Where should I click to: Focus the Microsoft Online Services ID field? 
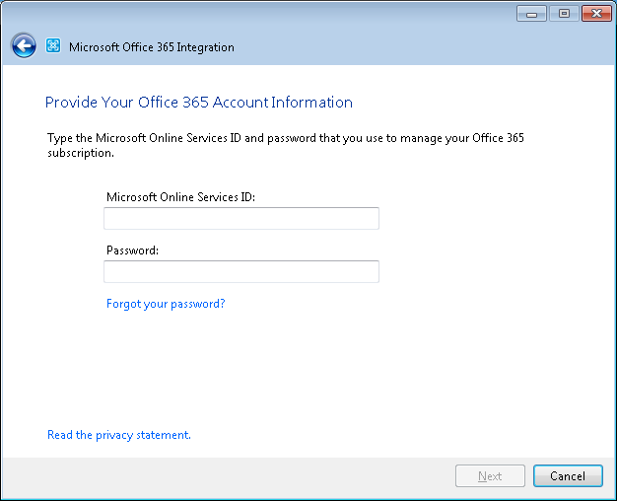(x=241, y=218)
